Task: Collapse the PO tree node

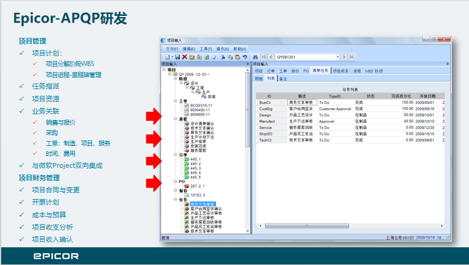Action: pos(176,181)
